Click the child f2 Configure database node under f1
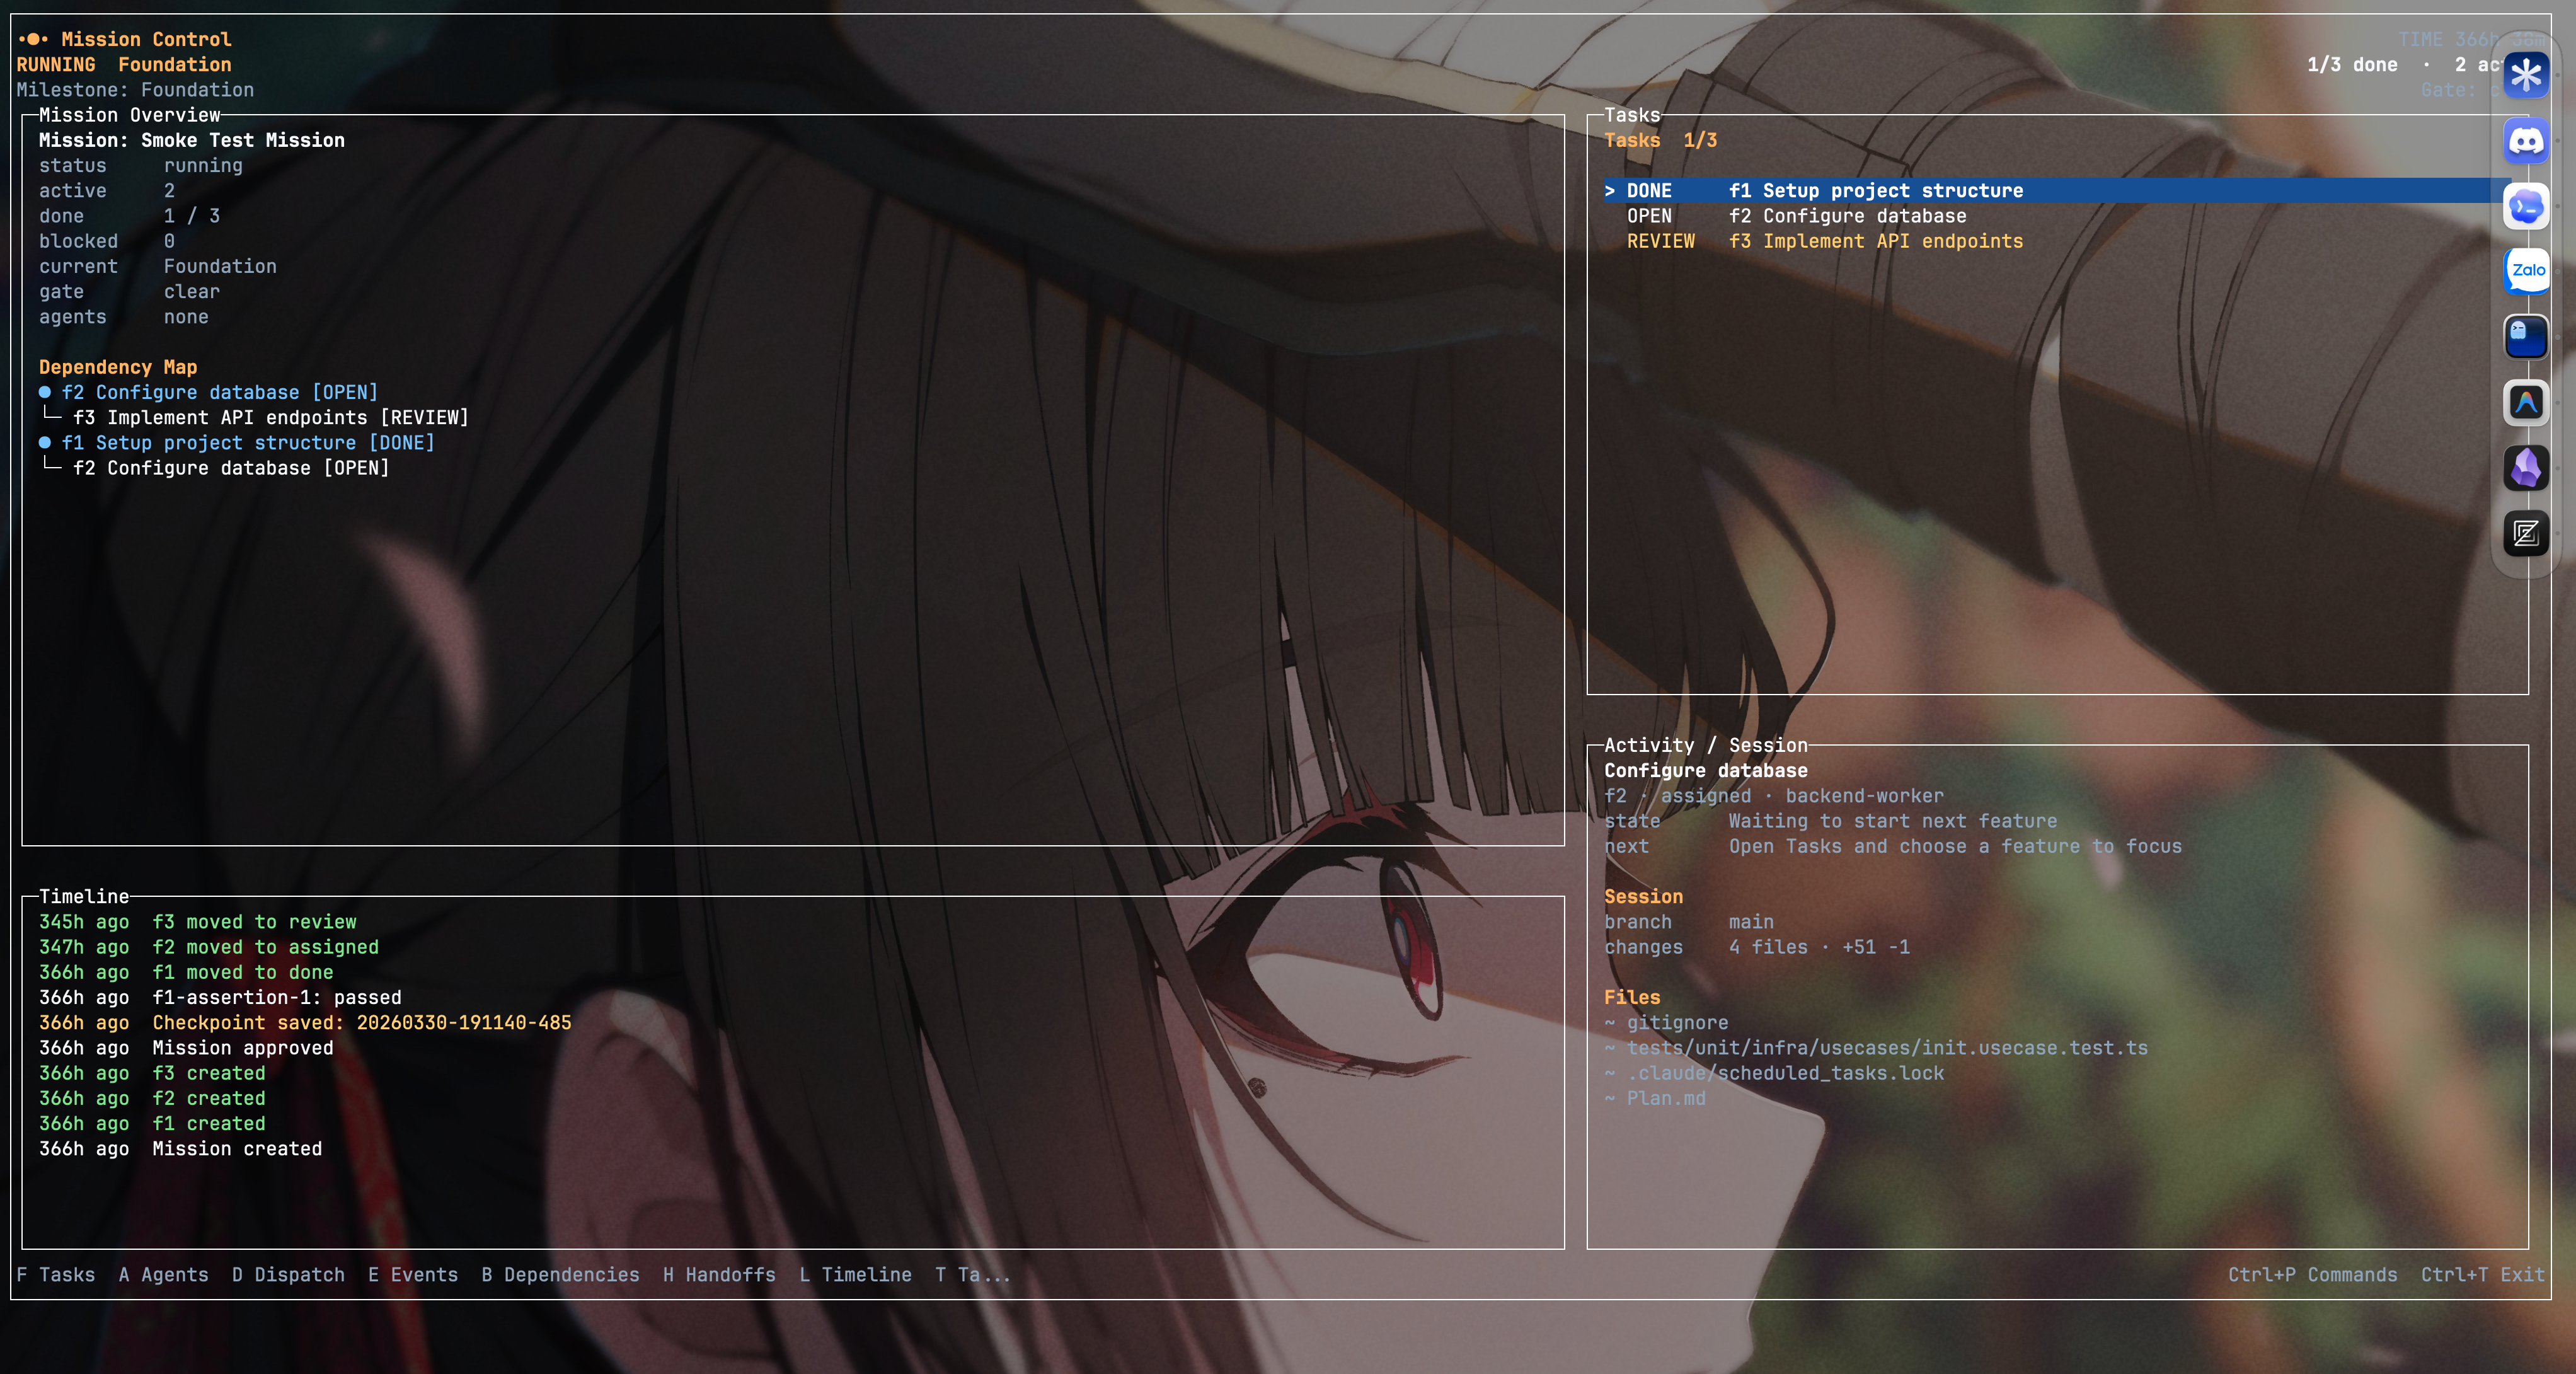The height and width of the screenshot is (1374, 2576). point(230,467)
